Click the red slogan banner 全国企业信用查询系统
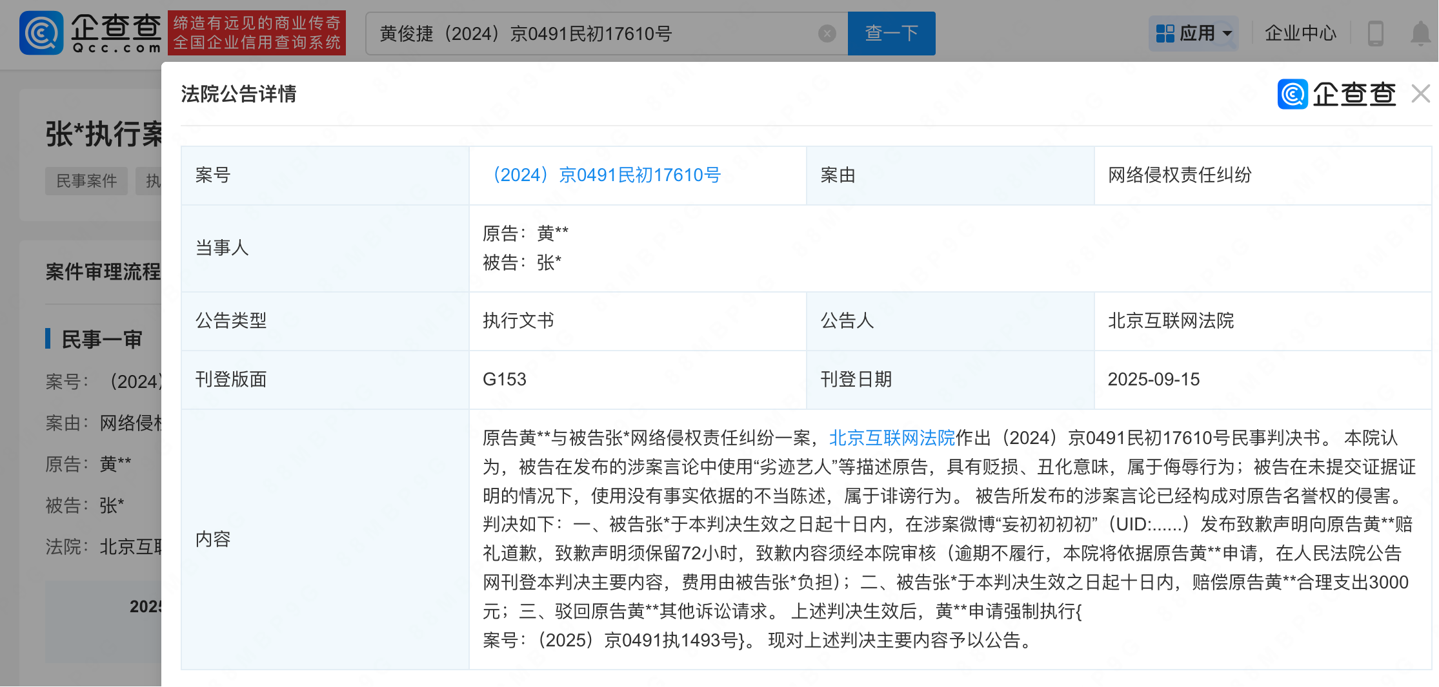The image size is (1439, 687). pyautogui.click(x=257, y=34)
